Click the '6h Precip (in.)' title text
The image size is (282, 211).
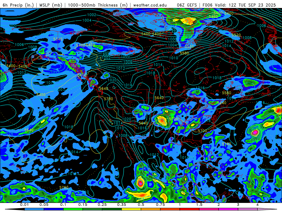pos(18,5)
